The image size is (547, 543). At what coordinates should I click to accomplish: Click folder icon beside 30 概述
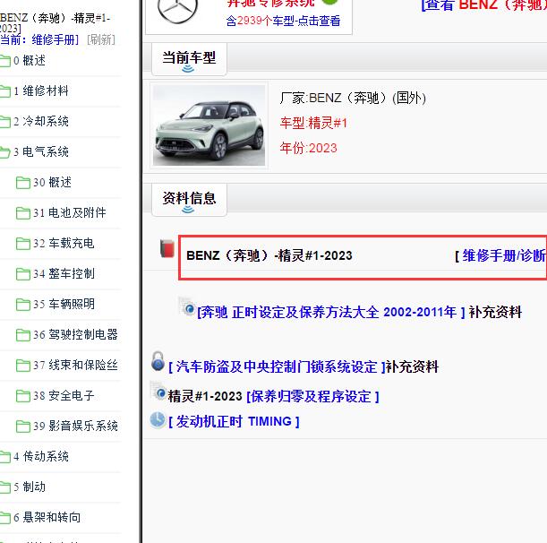coord(23,183)
